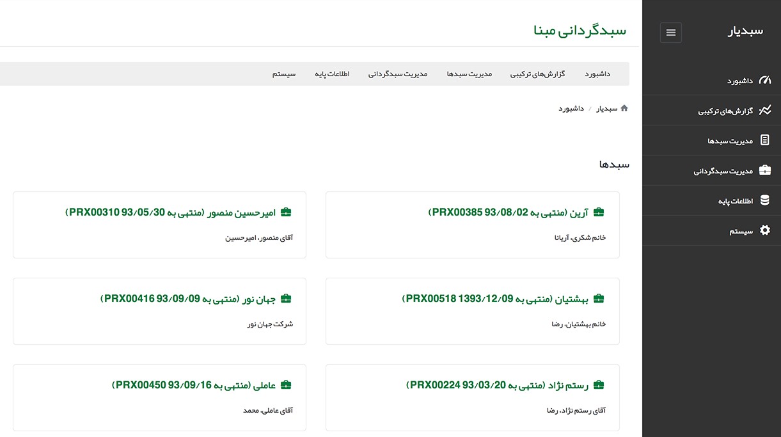781x437 pixels.
Task: Click owner name خانم شکری، آریانا
Action: pos(580,238)
